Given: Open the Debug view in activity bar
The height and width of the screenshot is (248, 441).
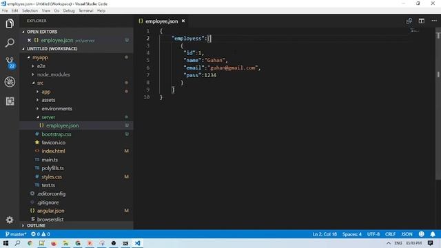Looking at the screenshot, I should (10, 82).
